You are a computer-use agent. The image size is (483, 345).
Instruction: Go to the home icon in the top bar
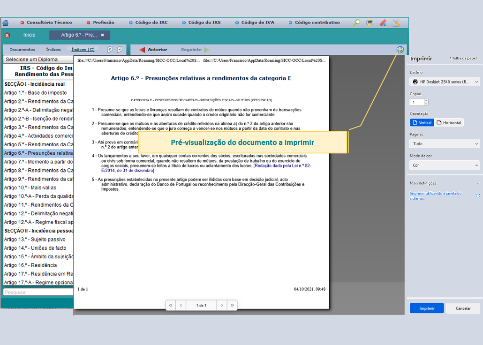click(x=5, y=22)
